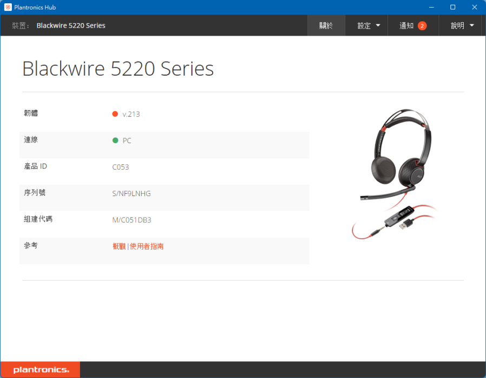This screenshot has width=486, height=378.
Task: Click the green PC connection status dot
Action: pos(115,140)
